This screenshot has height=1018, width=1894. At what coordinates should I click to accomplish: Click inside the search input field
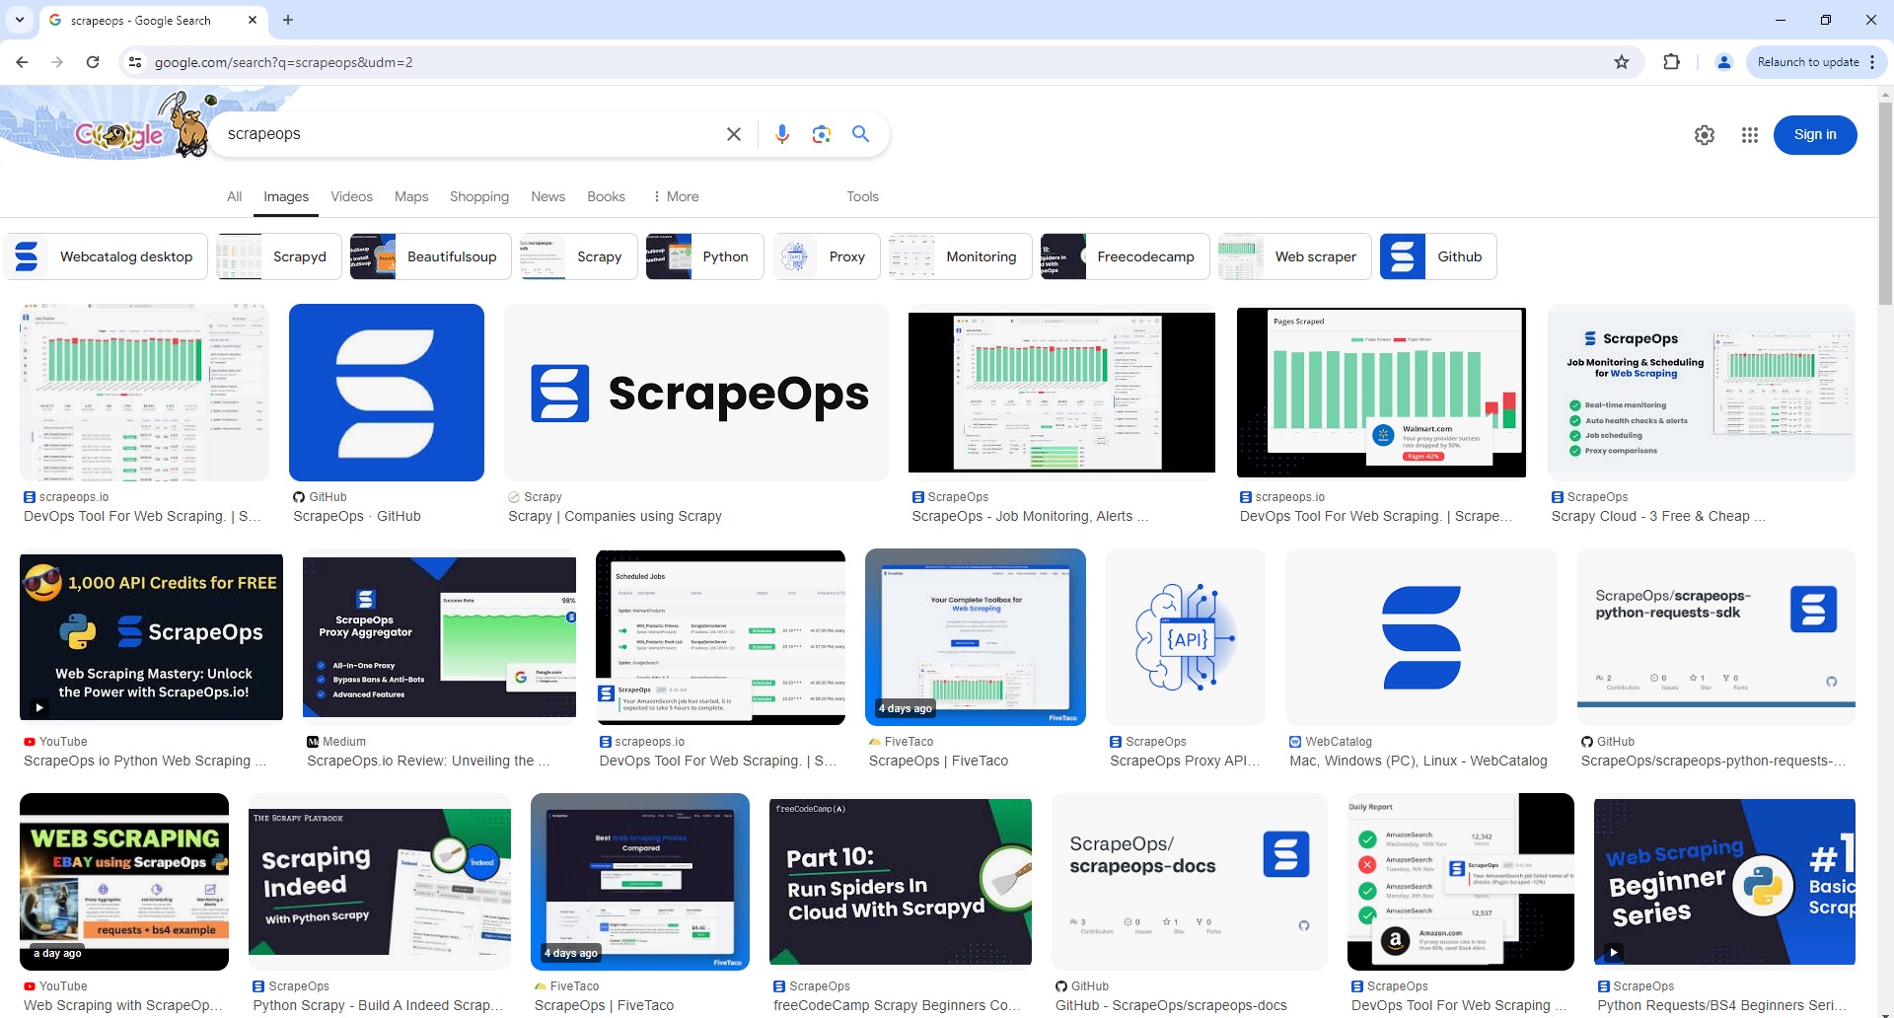click(444, 133)
